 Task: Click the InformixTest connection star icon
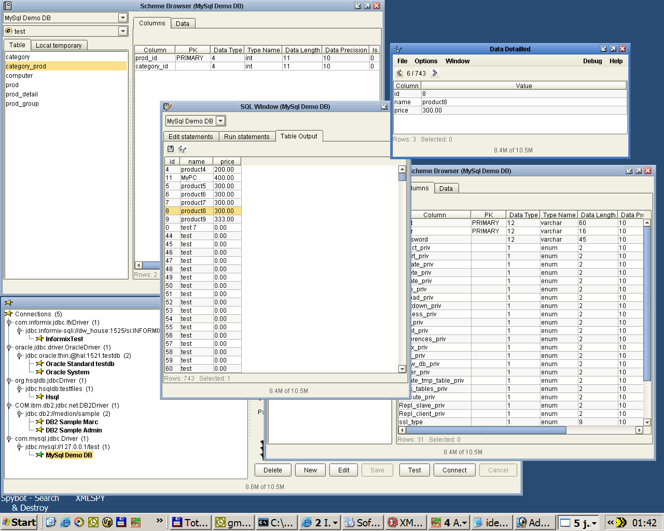(39, 339)
